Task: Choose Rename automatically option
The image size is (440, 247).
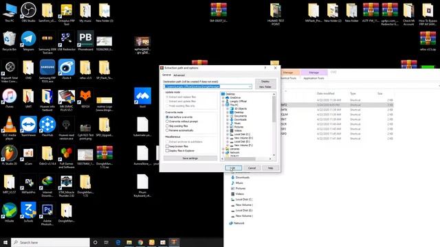Action: pos(167,130)
